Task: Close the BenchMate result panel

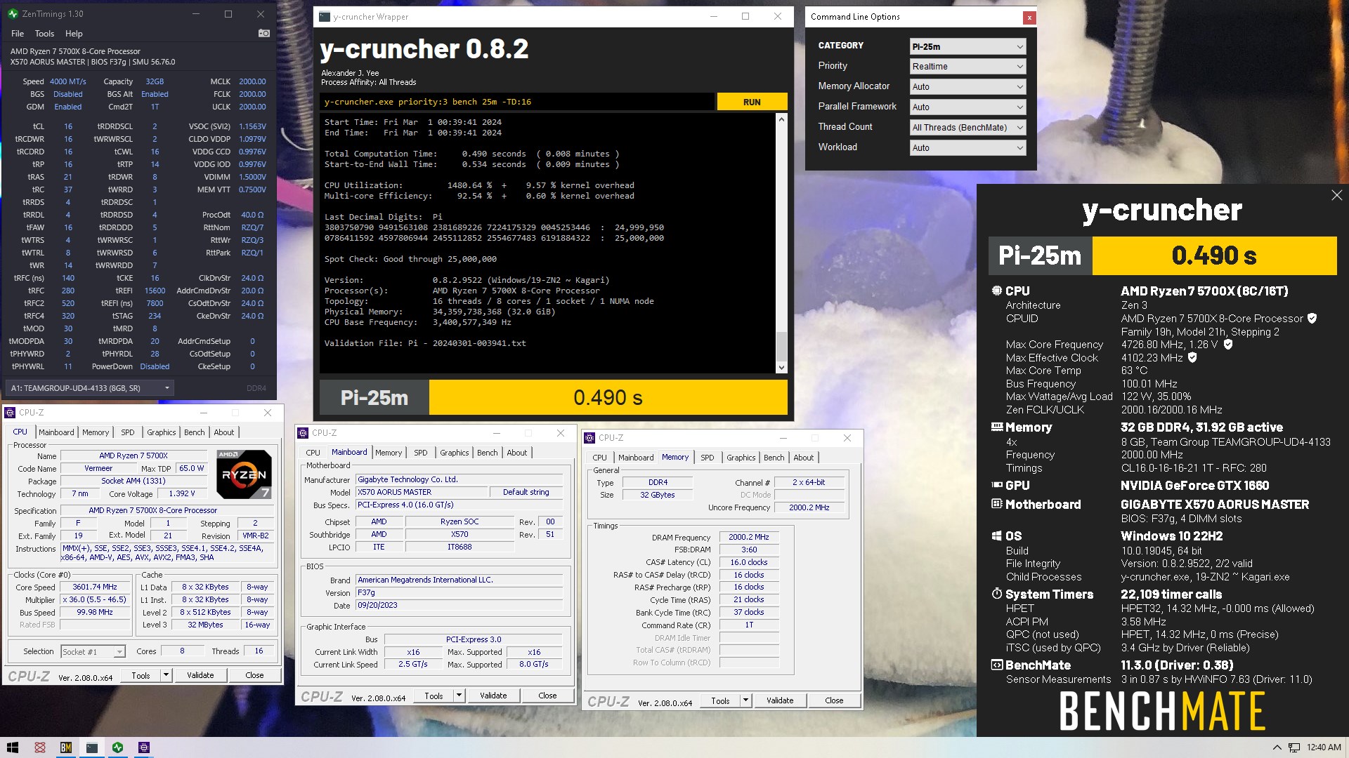Action: pos(1336,195)
